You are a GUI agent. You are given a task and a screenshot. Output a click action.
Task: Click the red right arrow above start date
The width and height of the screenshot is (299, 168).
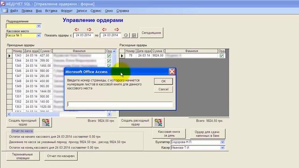tap(89, 29)
